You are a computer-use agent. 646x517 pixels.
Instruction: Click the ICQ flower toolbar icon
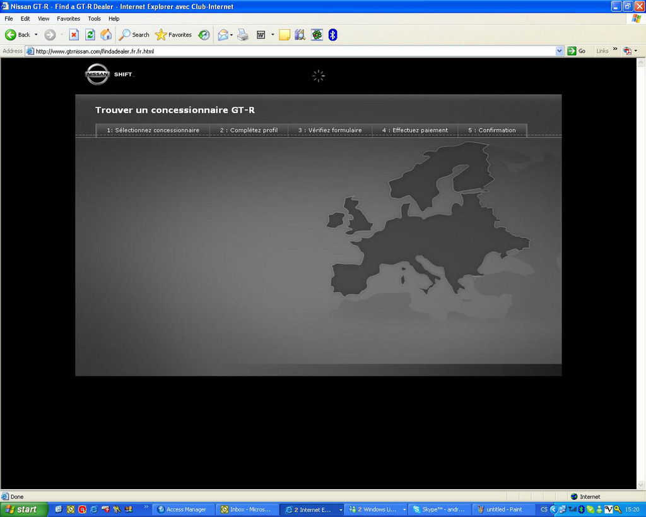tap(317, 35)
